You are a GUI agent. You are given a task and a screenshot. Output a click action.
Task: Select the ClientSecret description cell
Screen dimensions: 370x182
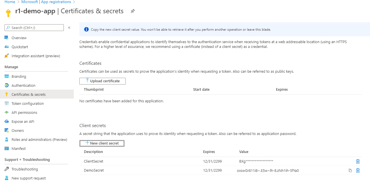pyautogui.click(x=93, y=161)
